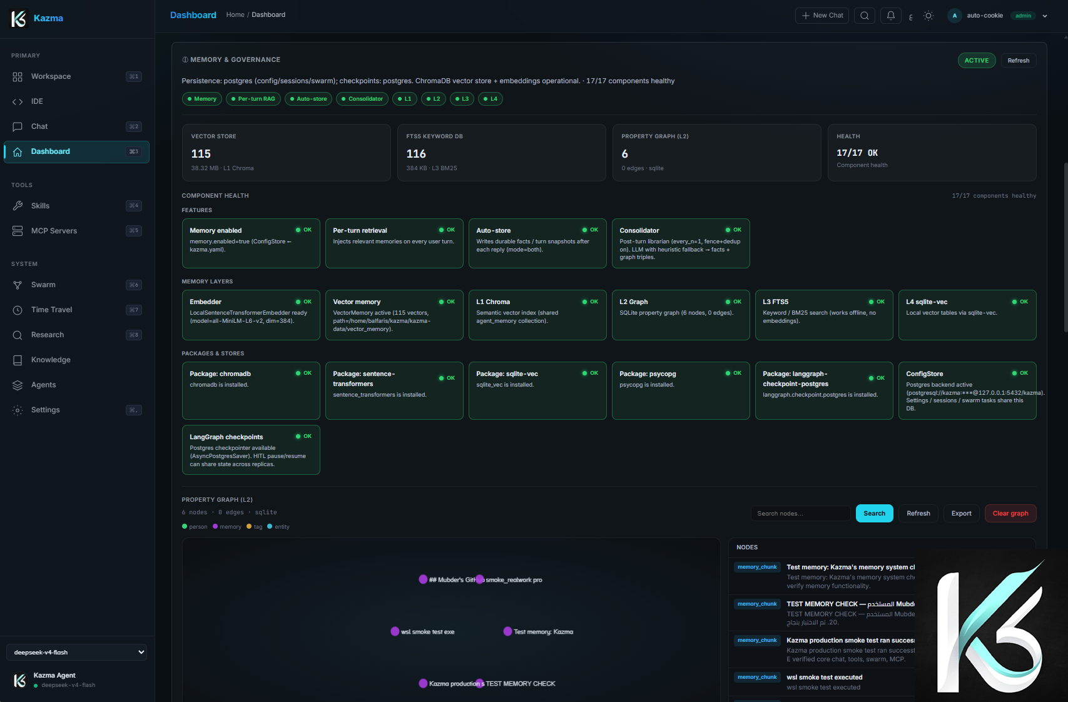Open the deepseek-v4-flash model dropdown
The width and height of the screenshot is (1068, 702).
point(76,652)
